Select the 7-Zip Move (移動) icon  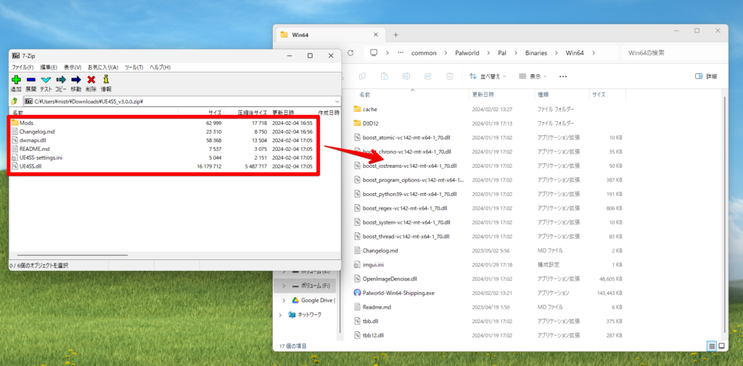76,81
